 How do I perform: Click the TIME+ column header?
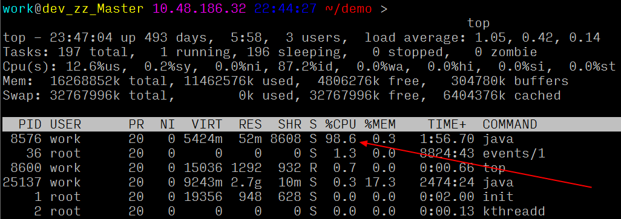(x=447, y=125)
